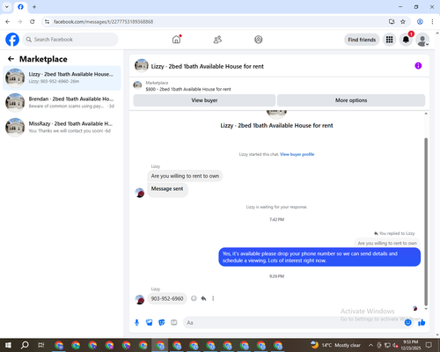The image size is (440, 352).
Task: Open the account profile avatar menu
Action: (422, 40)
